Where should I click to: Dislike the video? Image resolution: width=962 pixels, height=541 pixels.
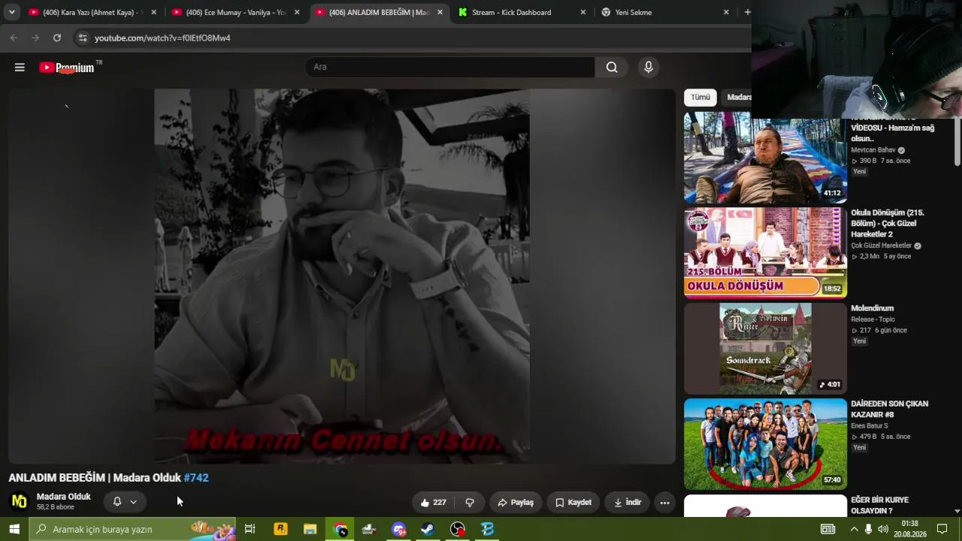pos(470,503)
